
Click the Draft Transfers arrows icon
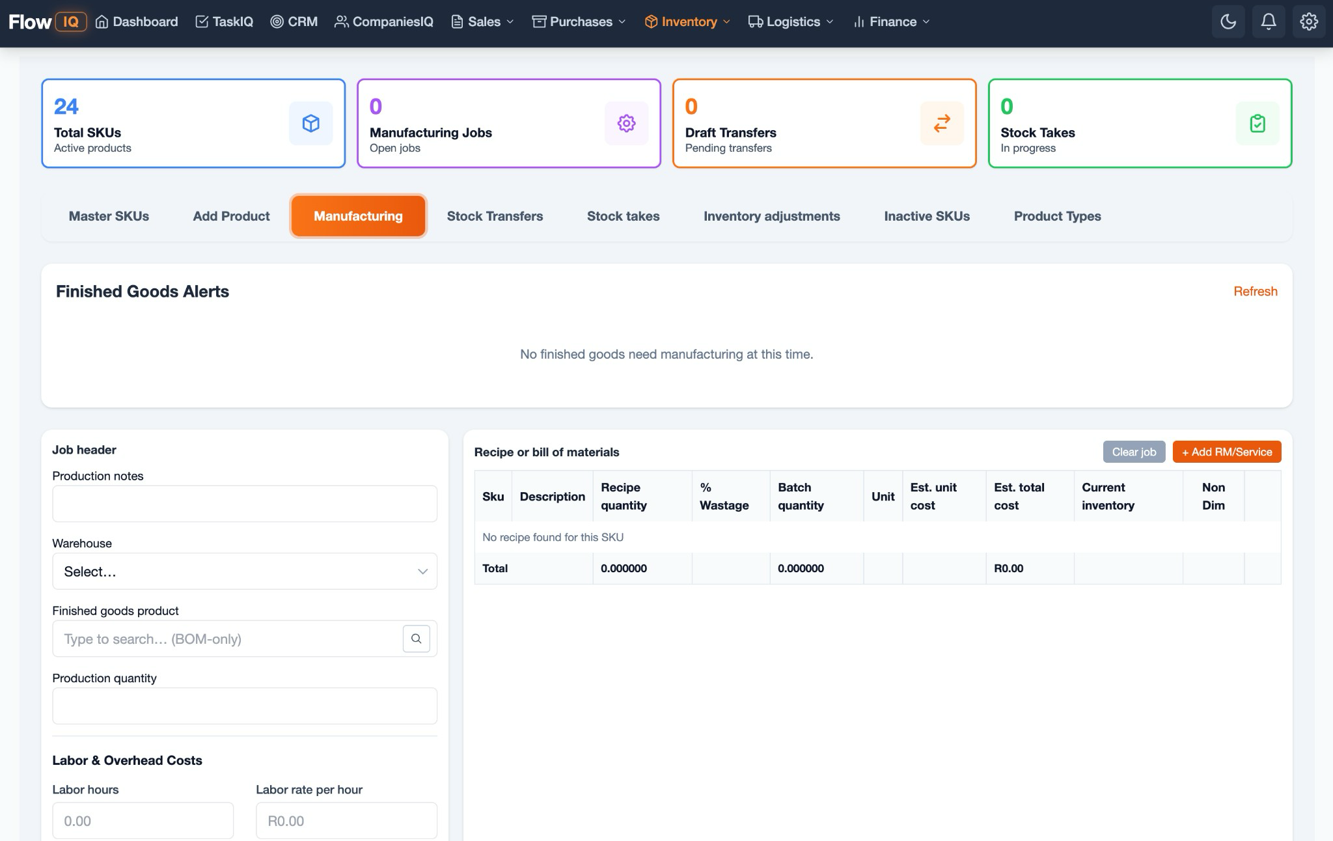941,123
